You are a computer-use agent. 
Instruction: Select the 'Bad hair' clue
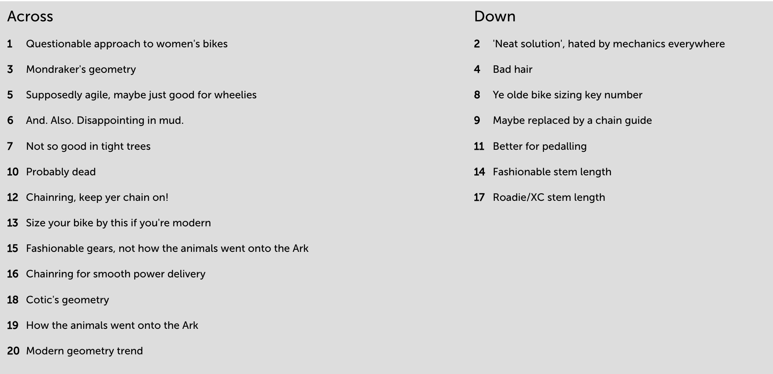[512, 69]
